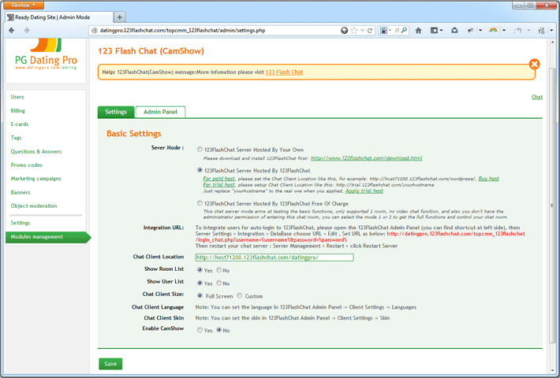This screenshot has height=378, width=560.
Task: Bookmark this page with the star icon
Action: (x=353, y=31)
